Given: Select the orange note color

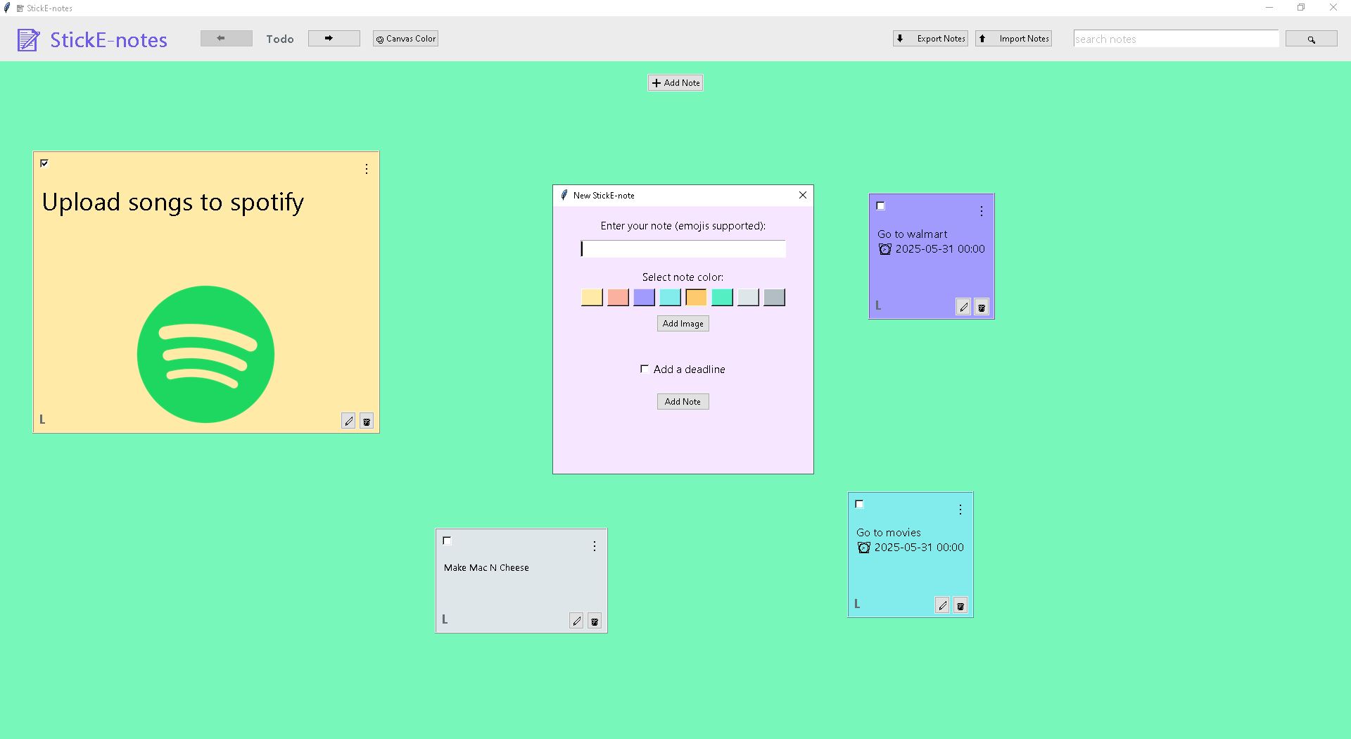Looking at the screenshot, I should pos(696,297).
